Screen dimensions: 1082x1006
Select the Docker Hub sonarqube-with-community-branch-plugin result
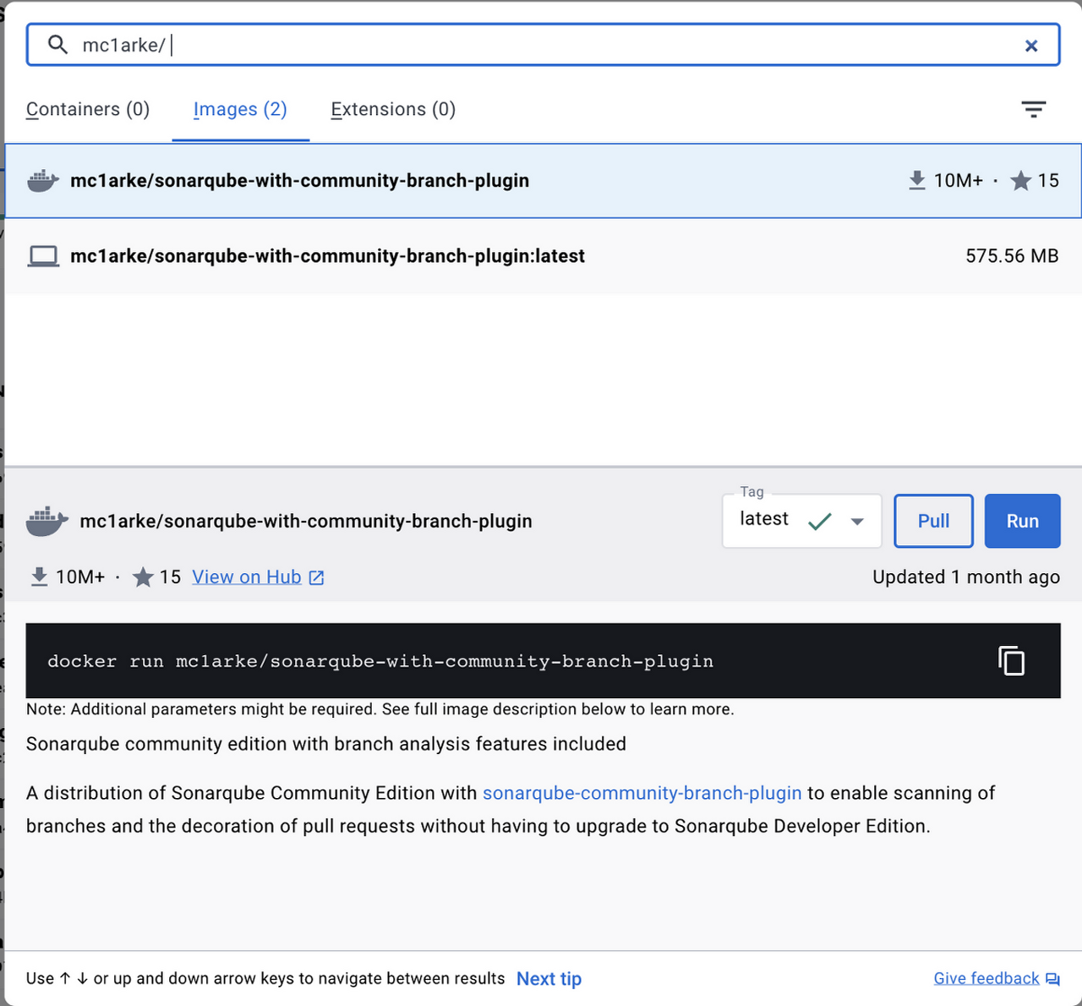pyautogui.click(x=543, y=181)
